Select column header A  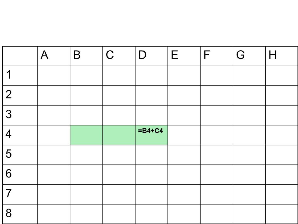pos(54,56)
